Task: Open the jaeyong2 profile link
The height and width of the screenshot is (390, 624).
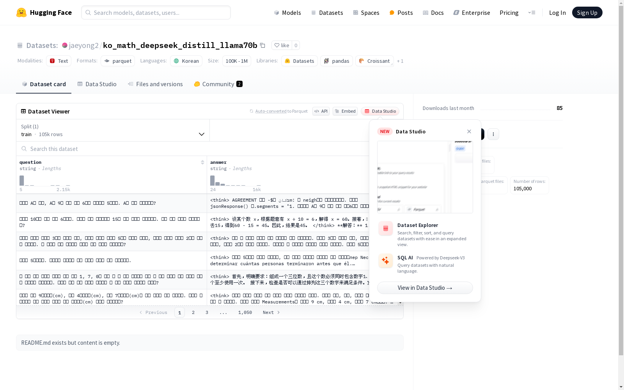Action: click(84, 45)
